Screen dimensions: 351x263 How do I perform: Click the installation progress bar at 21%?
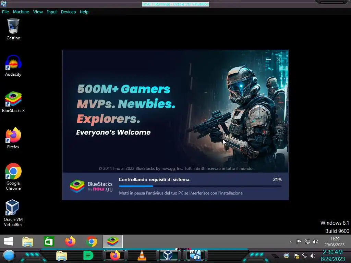200,186
